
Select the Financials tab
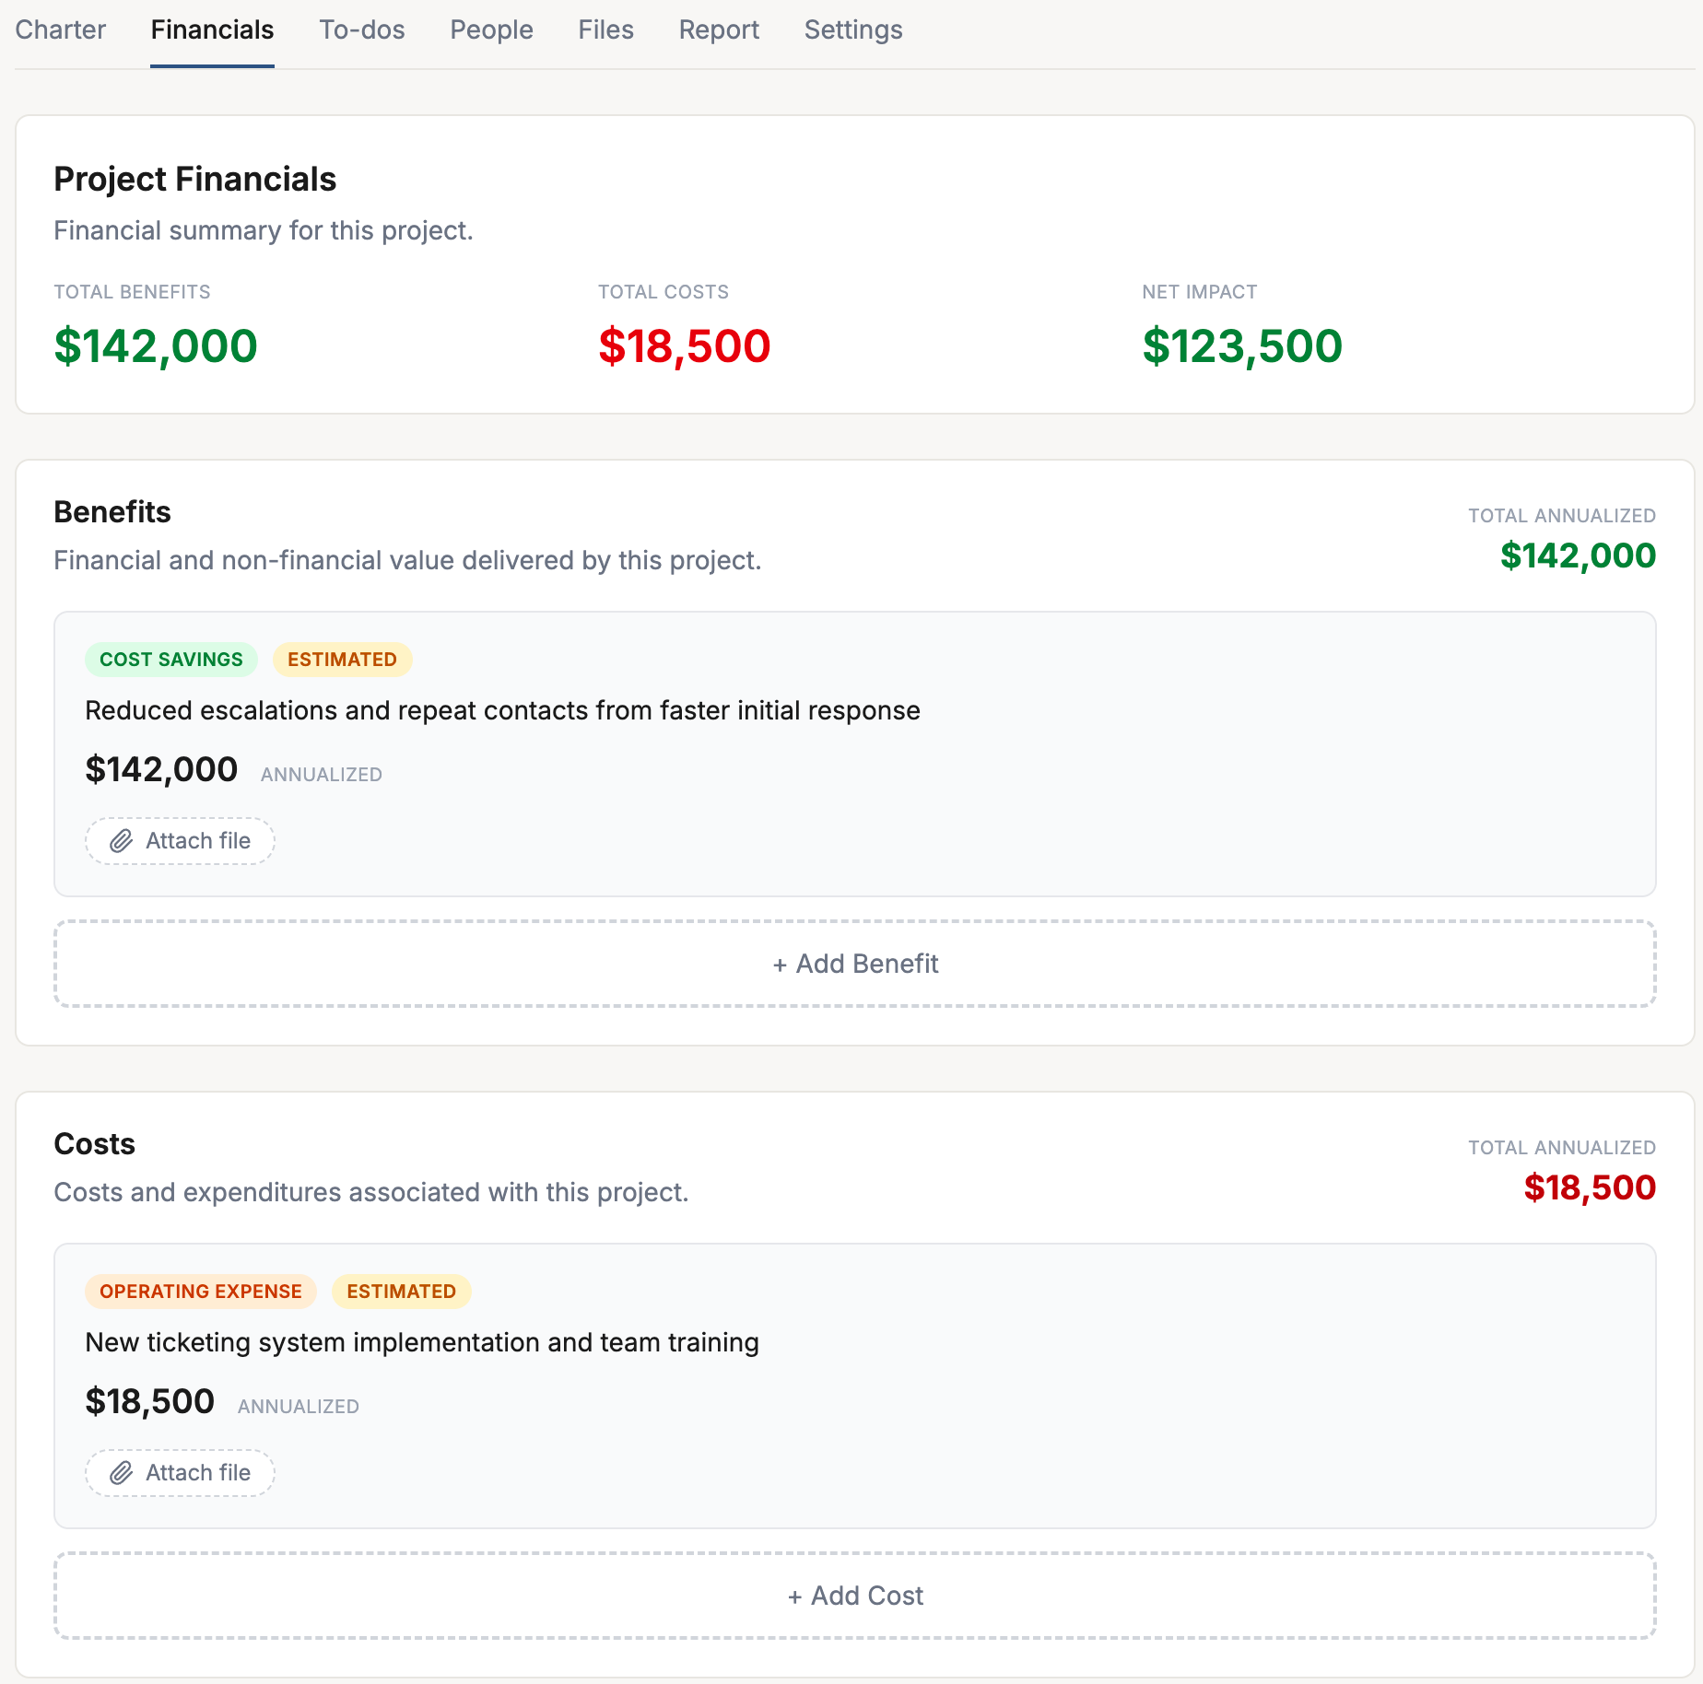(x=212, y=30)
